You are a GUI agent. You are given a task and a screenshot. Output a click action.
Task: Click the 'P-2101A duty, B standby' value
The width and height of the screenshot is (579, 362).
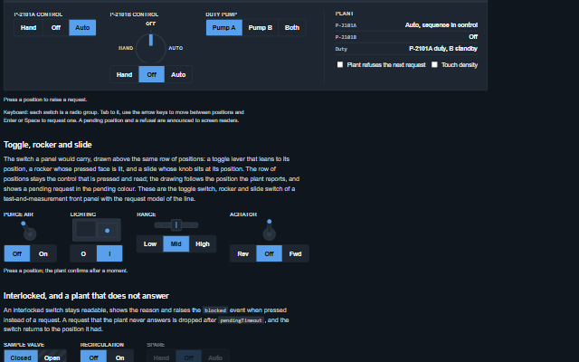click(x=443, y=49)
